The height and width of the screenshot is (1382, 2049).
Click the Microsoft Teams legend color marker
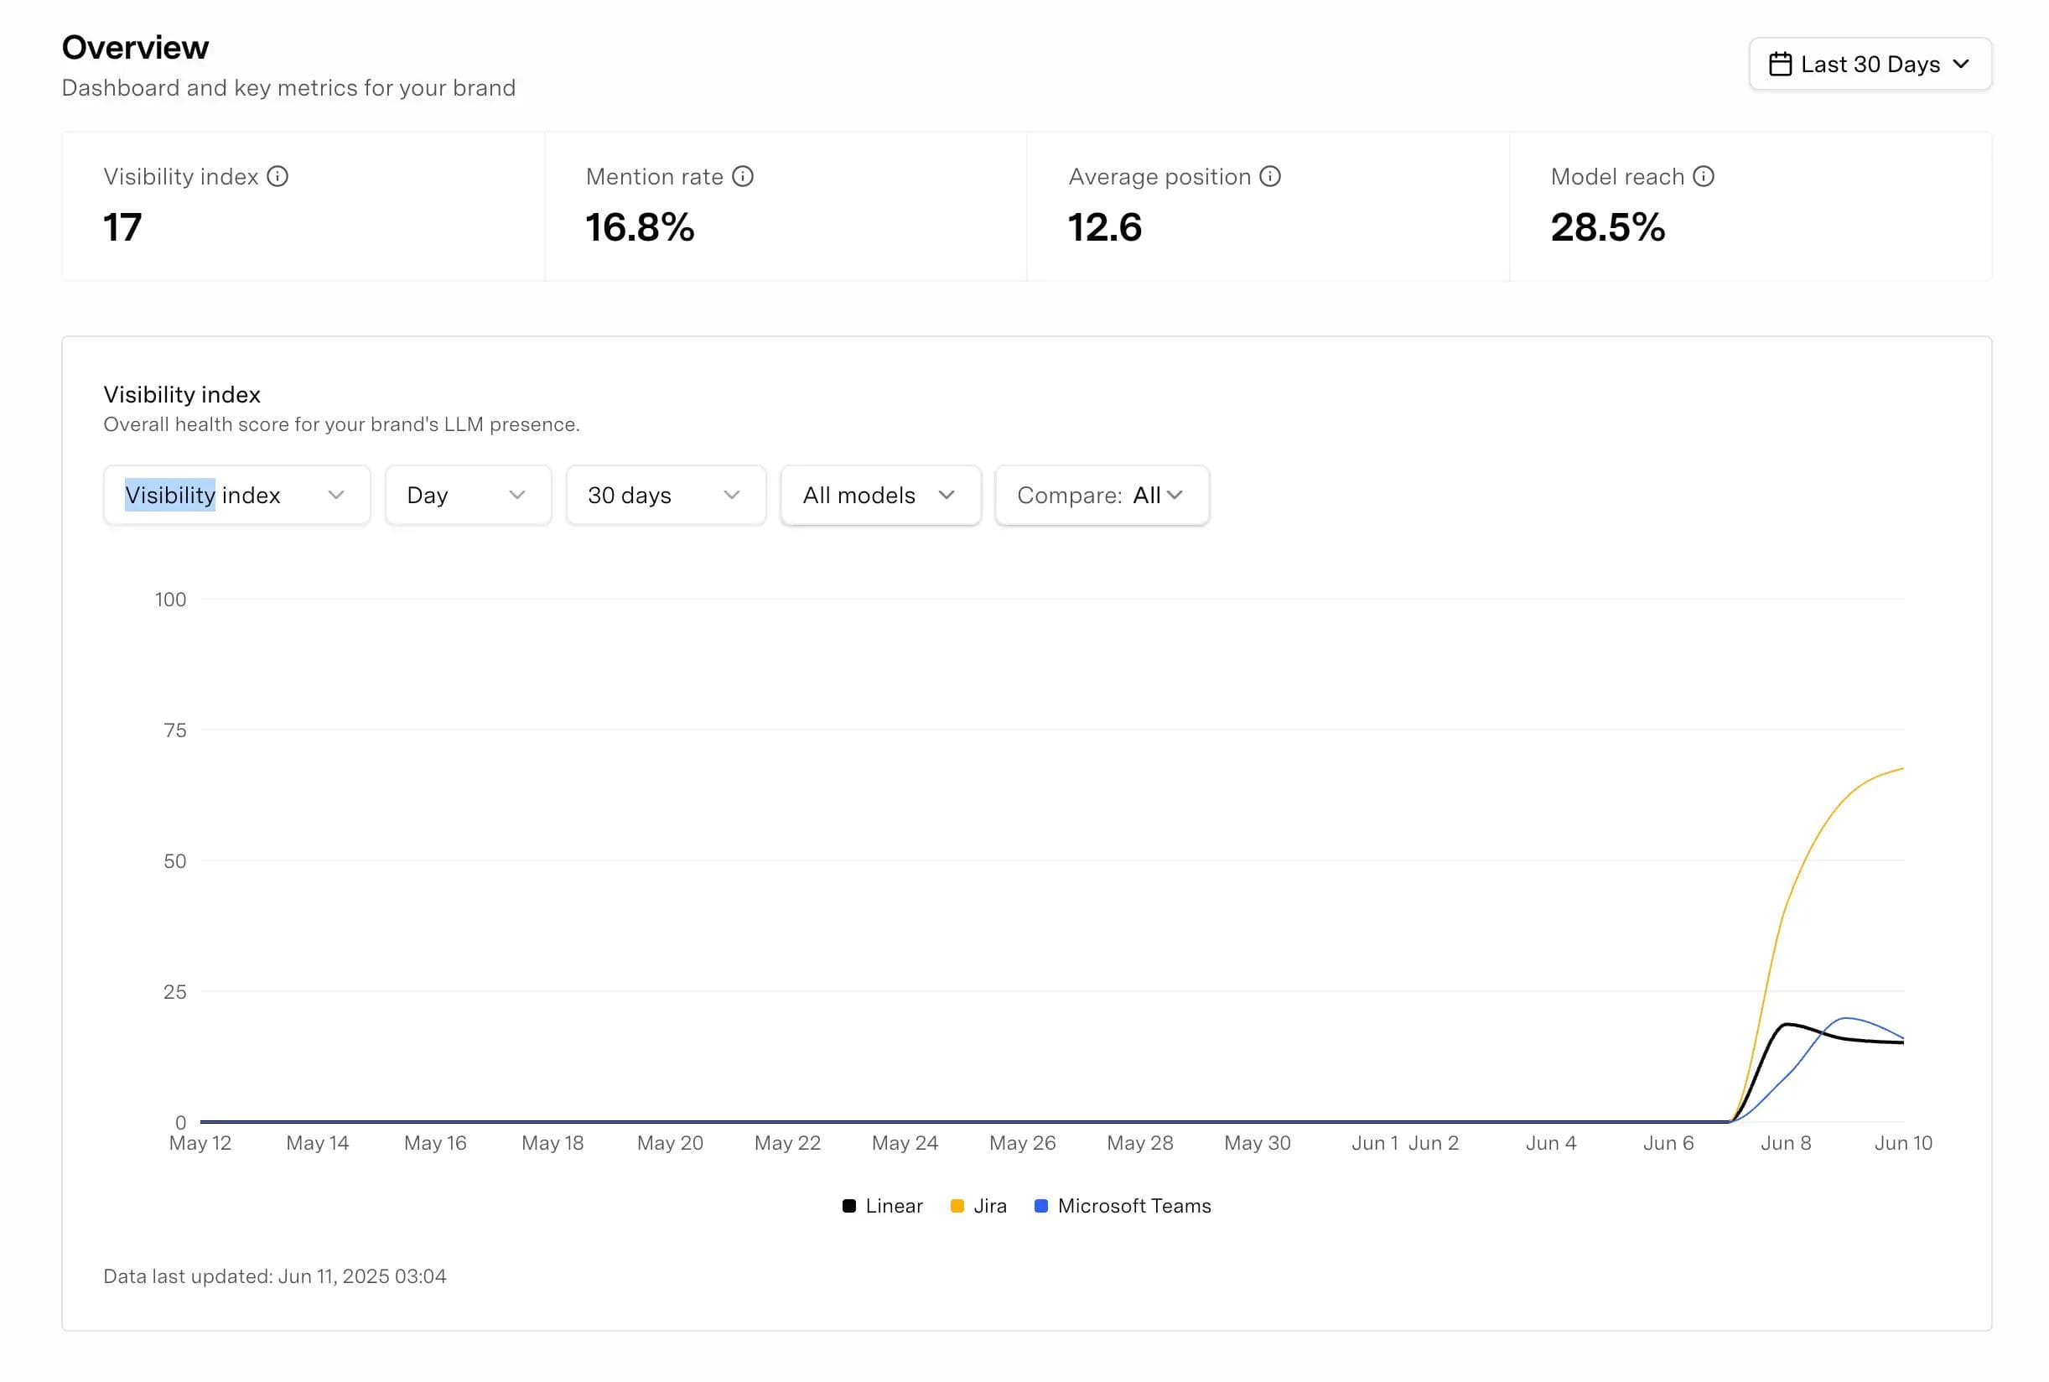pos(1041,1206)
